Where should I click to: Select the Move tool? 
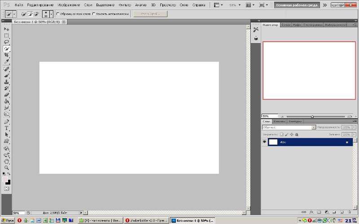(x=6, y=29)
